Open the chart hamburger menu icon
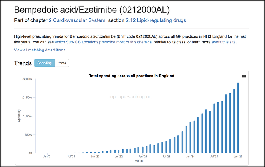 click(244, 77)
